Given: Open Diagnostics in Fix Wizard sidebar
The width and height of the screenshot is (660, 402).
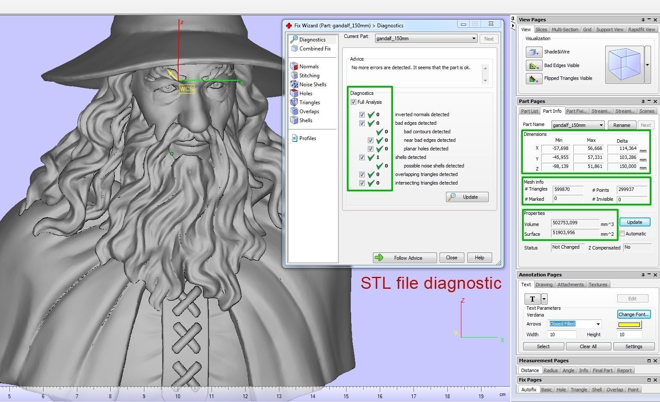Looking at the screenshot, I should 312,39.
